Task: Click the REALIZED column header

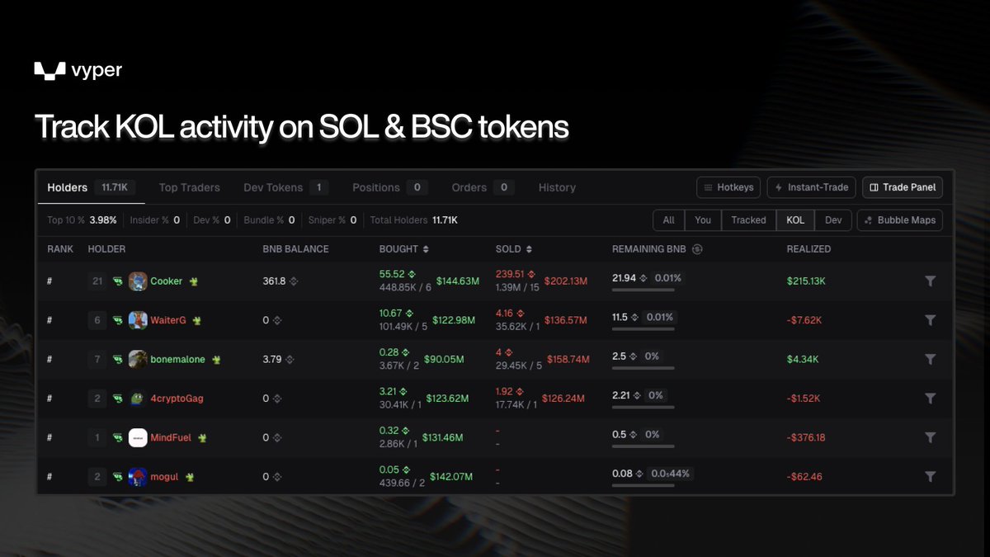Action: click(808, 249)
